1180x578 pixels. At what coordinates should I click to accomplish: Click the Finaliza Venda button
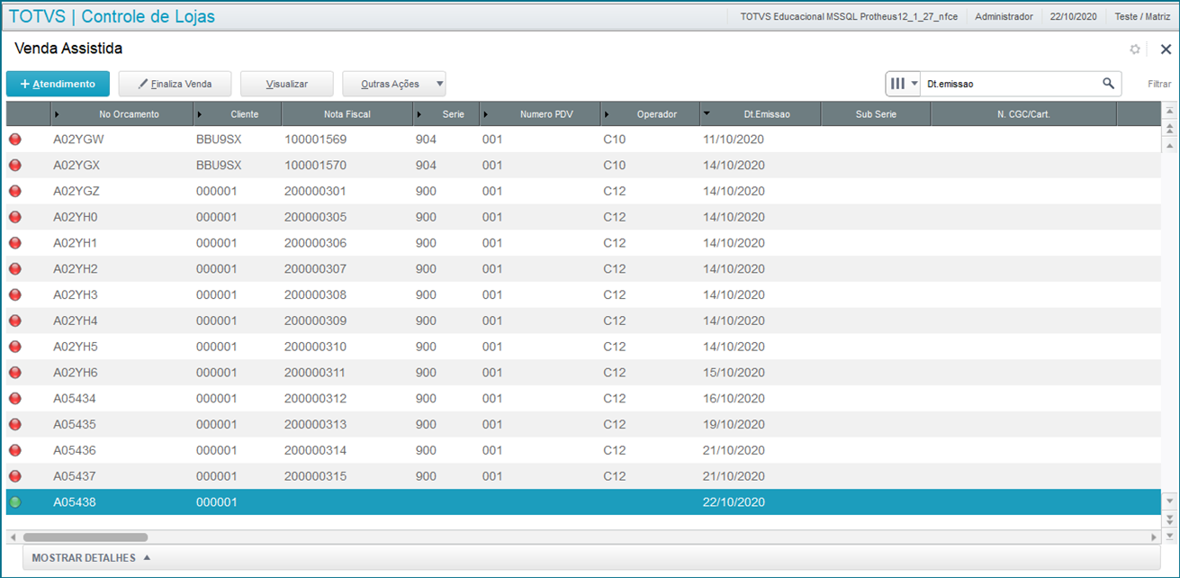click(175, 84)
